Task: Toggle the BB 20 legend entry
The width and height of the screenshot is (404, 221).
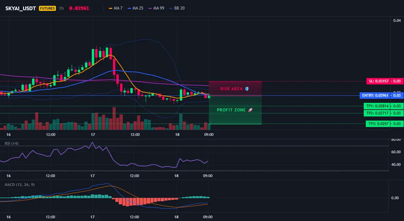Action: [177, 8]
